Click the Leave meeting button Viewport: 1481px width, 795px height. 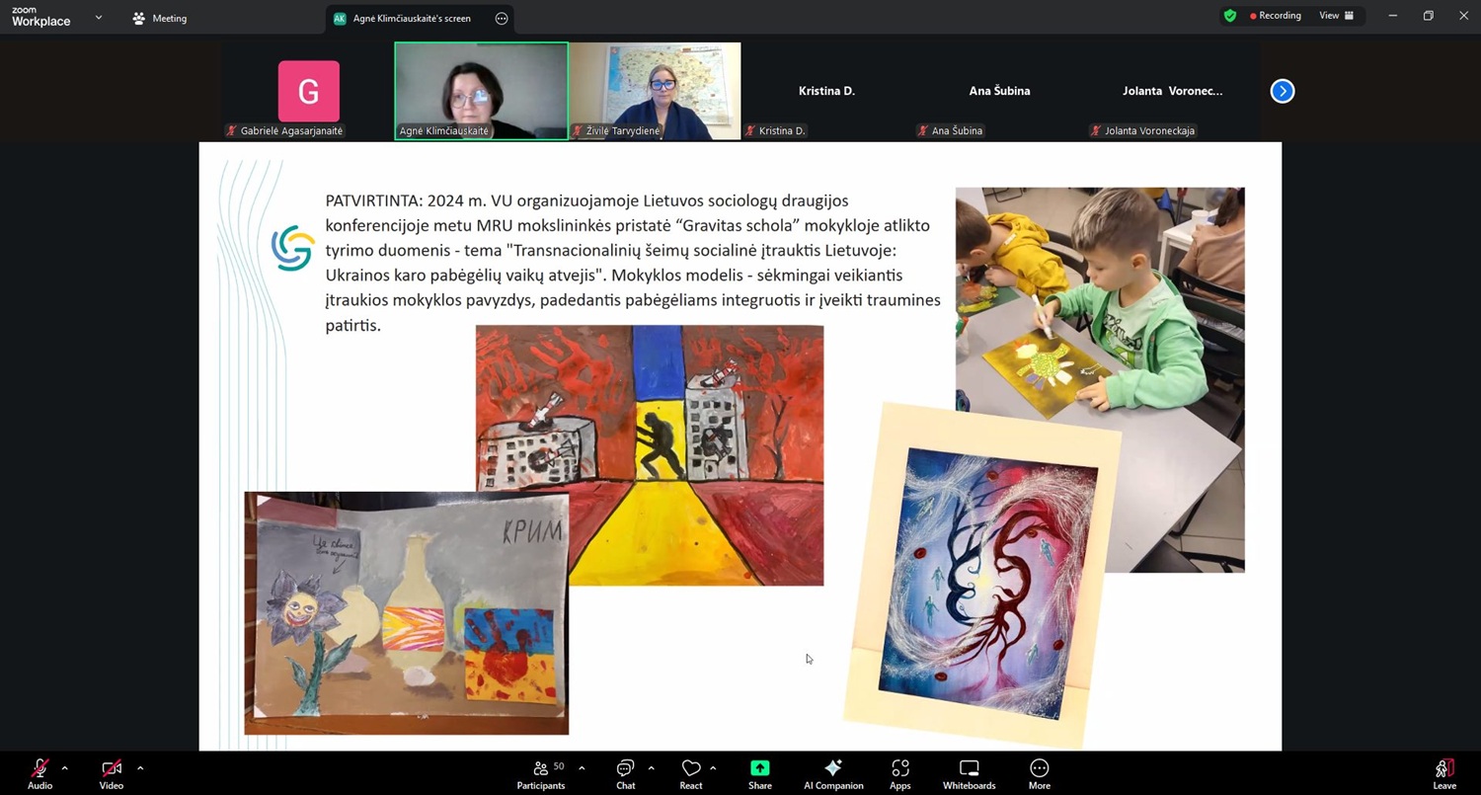point(1443,773)
